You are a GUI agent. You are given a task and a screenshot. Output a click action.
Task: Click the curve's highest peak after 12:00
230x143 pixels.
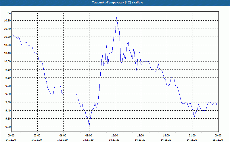tap(116, 17)
